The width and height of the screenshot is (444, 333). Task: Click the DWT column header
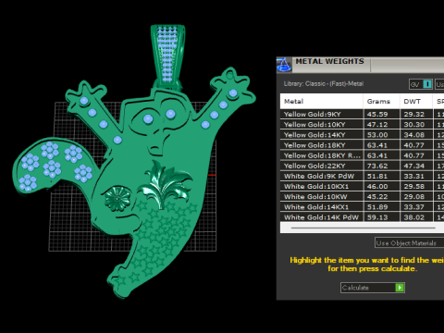point(416,102)
